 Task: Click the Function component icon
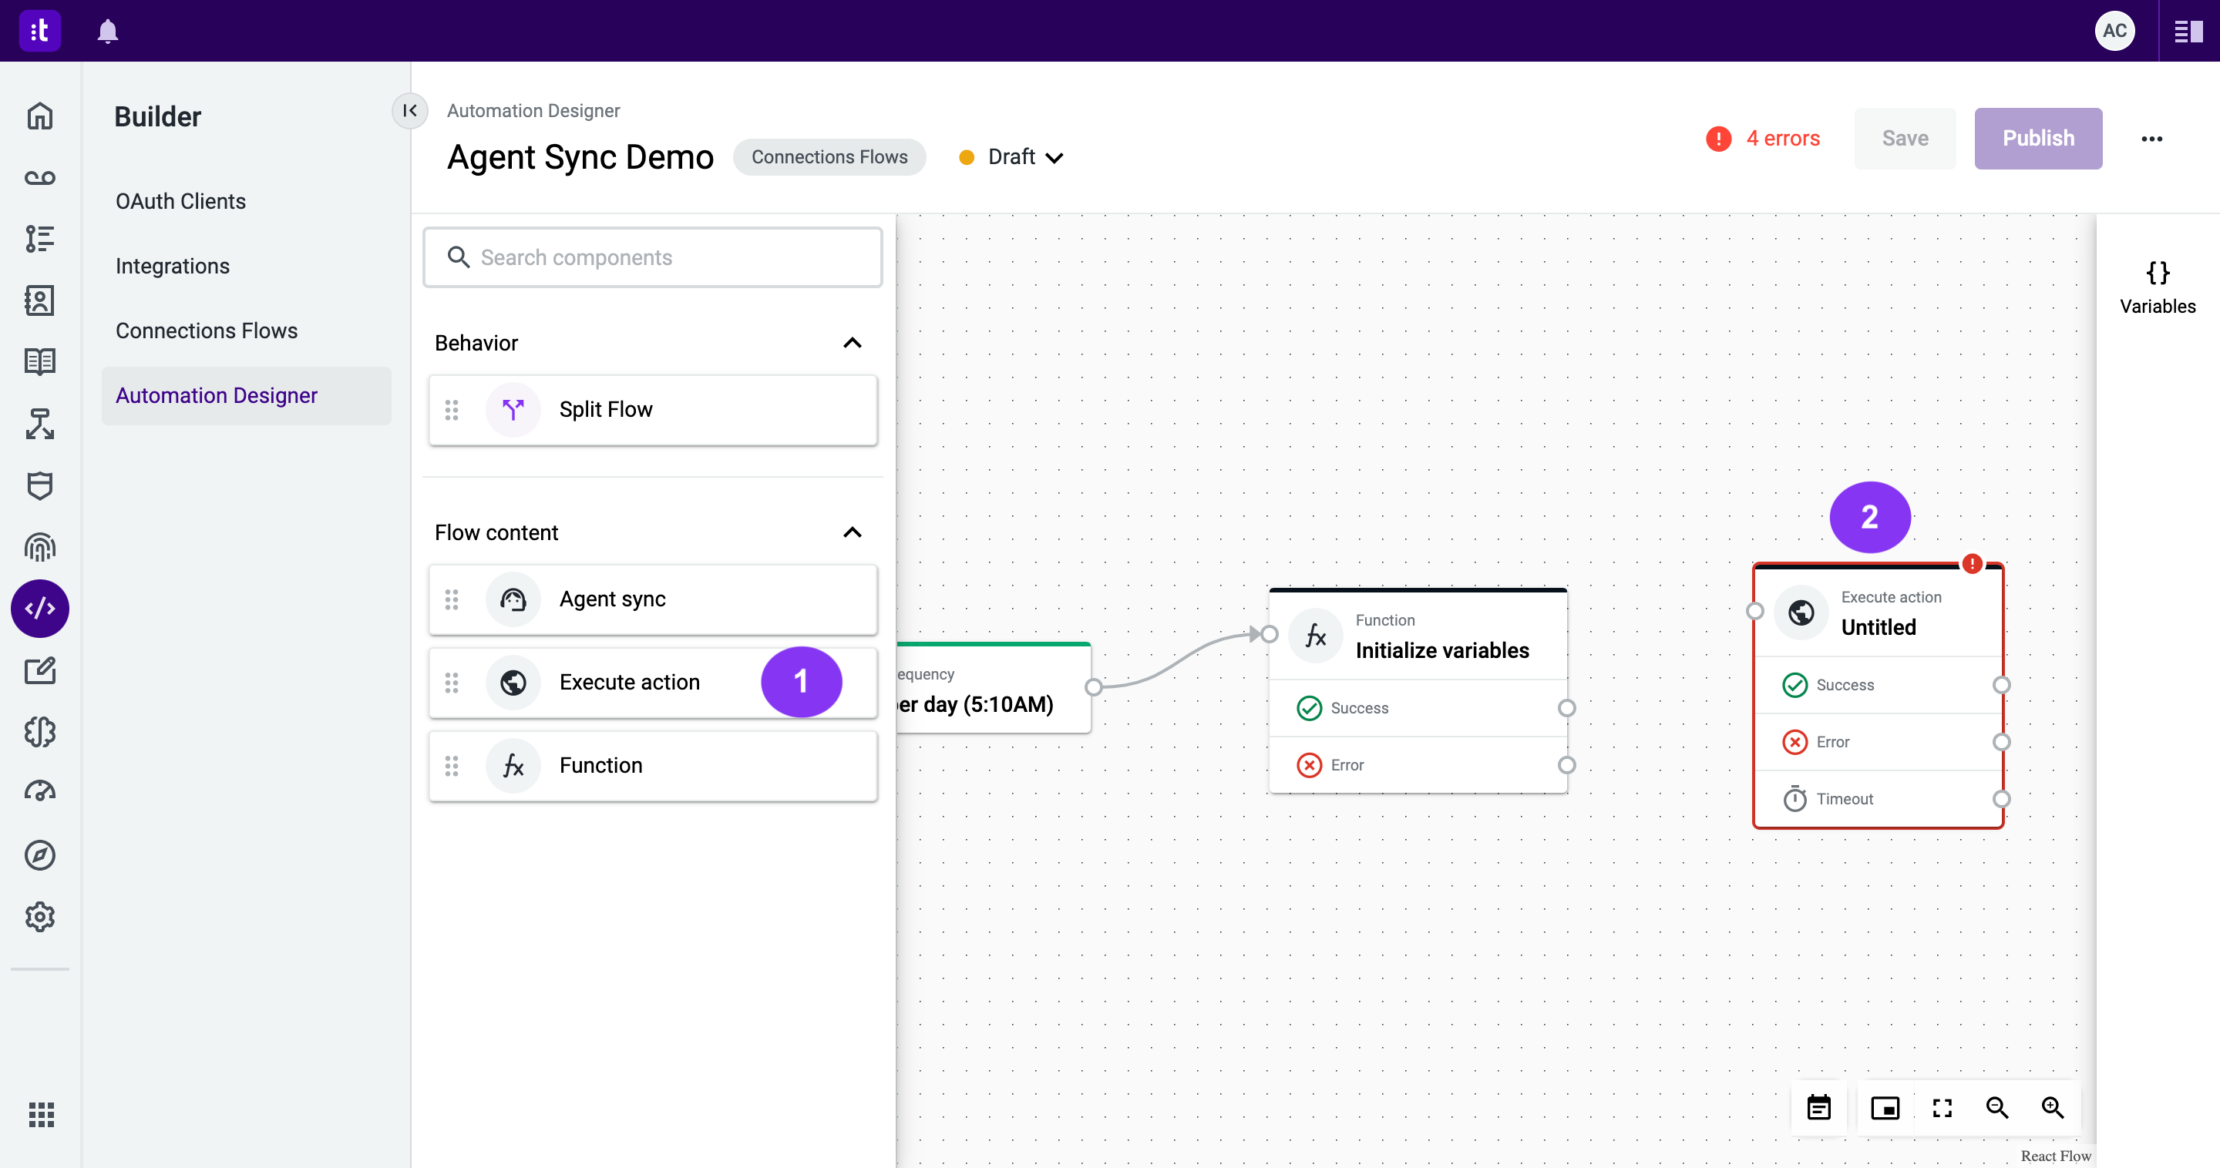[x=513, y=764]
